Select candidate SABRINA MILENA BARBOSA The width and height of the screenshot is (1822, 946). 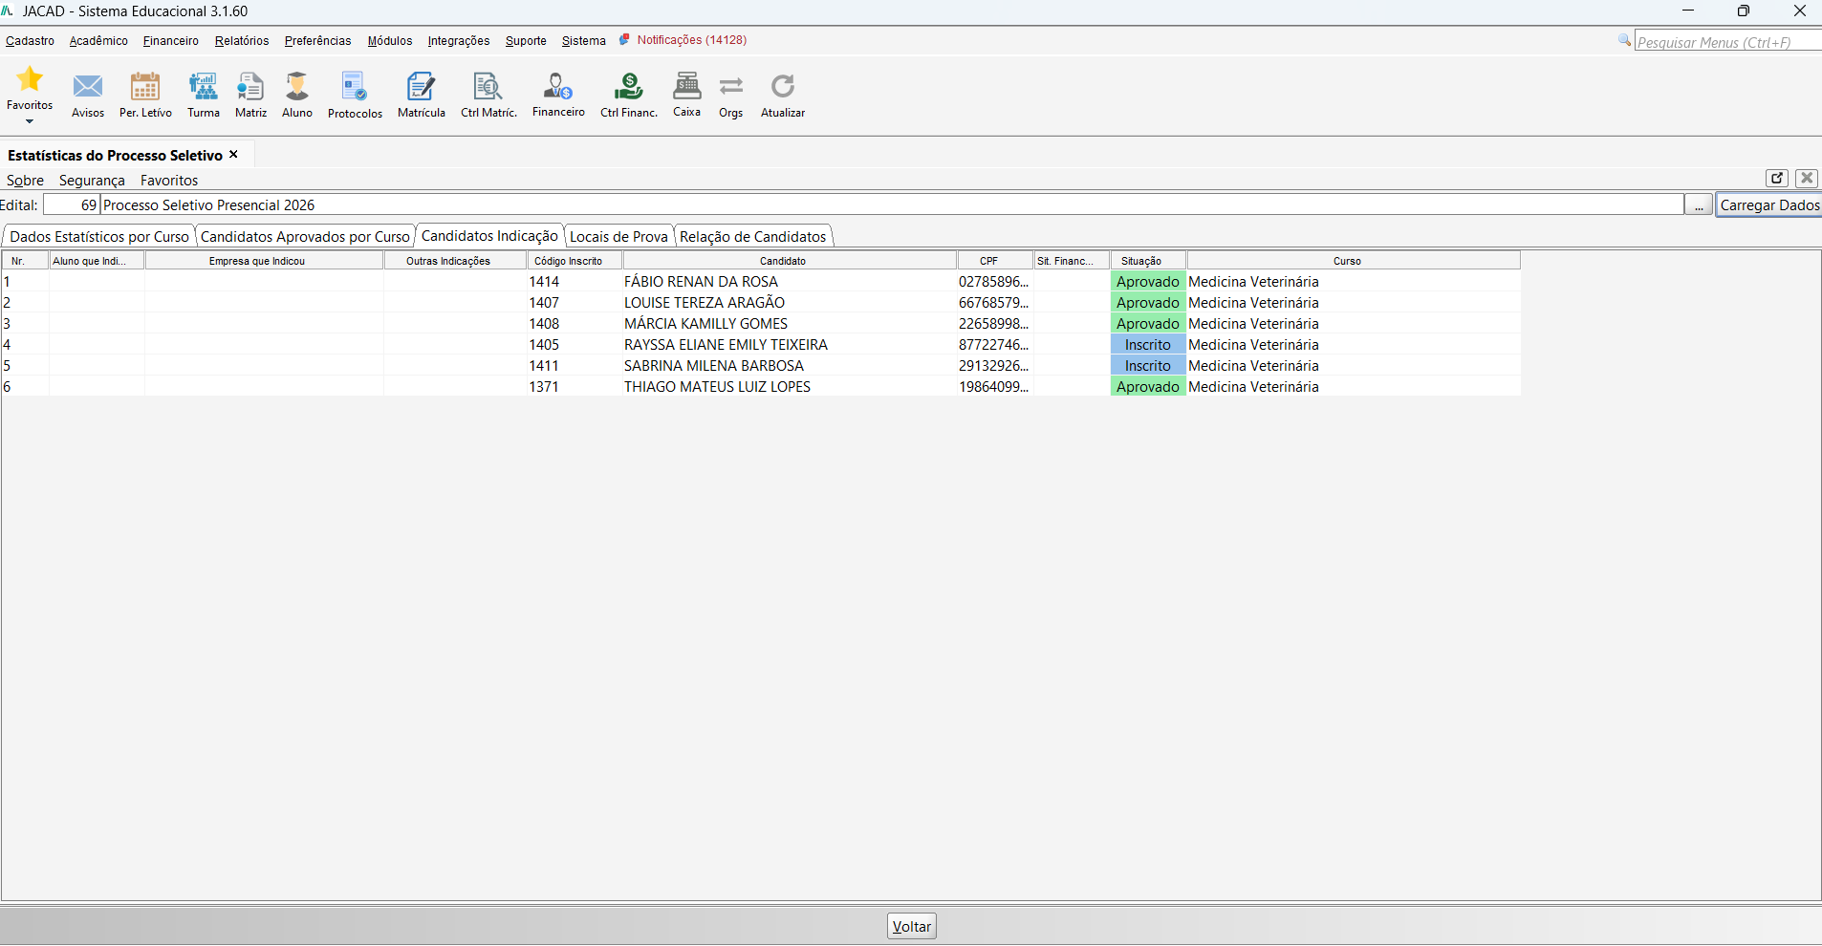tap(714, 366)
